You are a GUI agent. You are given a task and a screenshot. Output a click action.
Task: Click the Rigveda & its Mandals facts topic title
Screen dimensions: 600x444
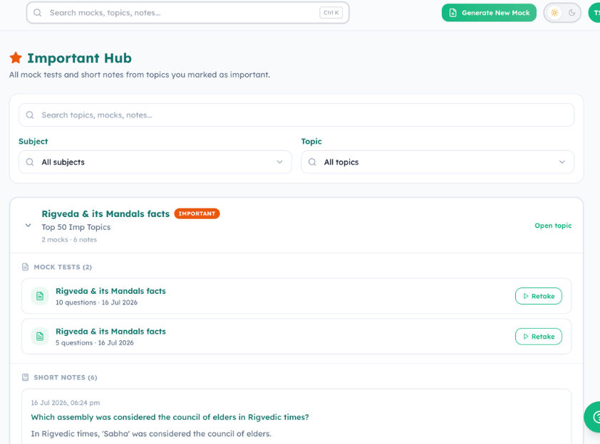click(x=105, y=213)
